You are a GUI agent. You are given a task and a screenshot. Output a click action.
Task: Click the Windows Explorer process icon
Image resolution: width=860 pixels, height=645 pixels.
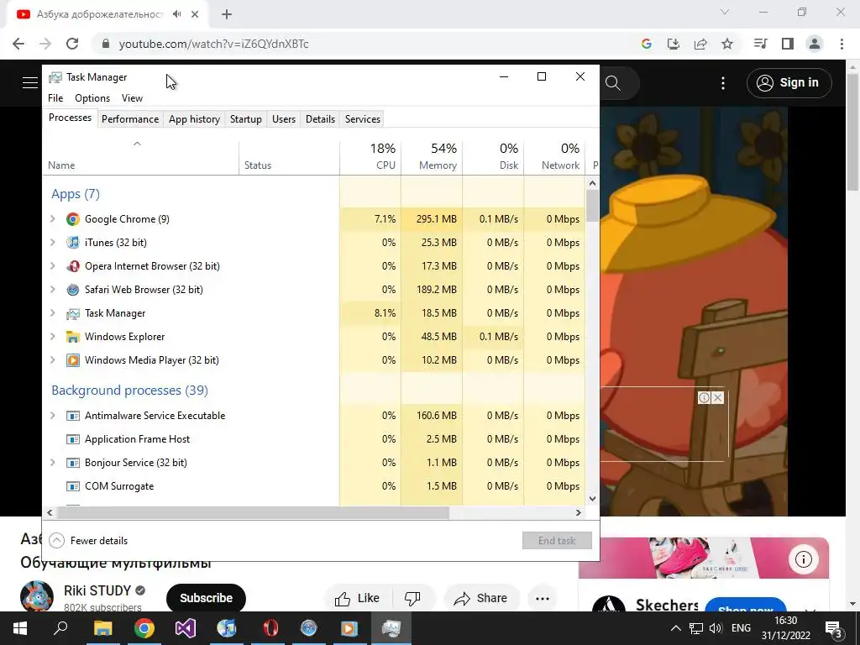[x=72, y=337]
